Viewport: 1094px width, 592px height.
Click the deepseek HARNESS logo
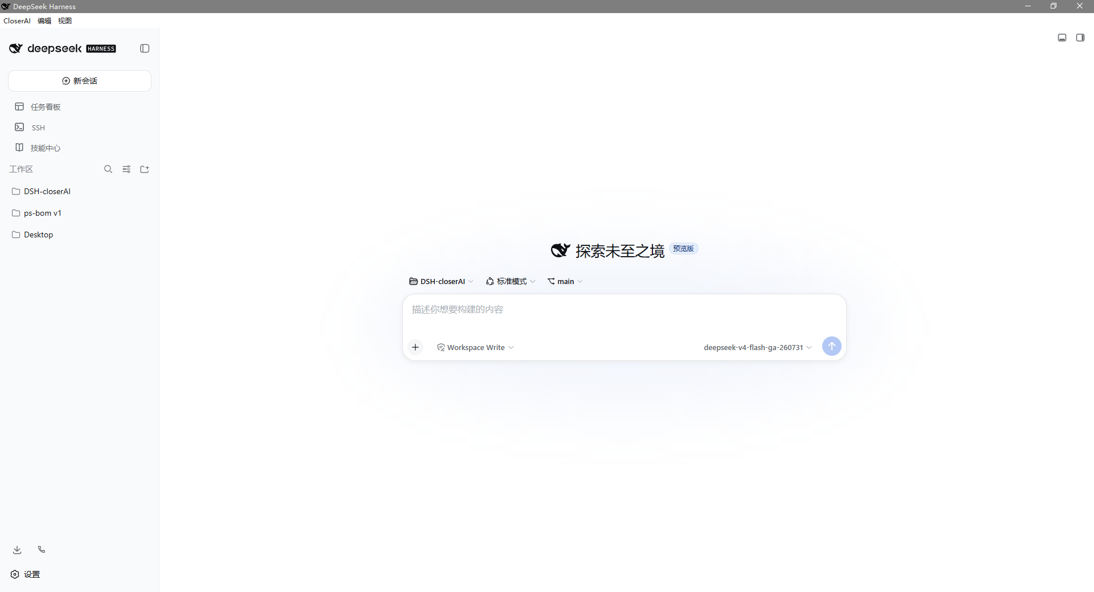(x=63, y=48)
